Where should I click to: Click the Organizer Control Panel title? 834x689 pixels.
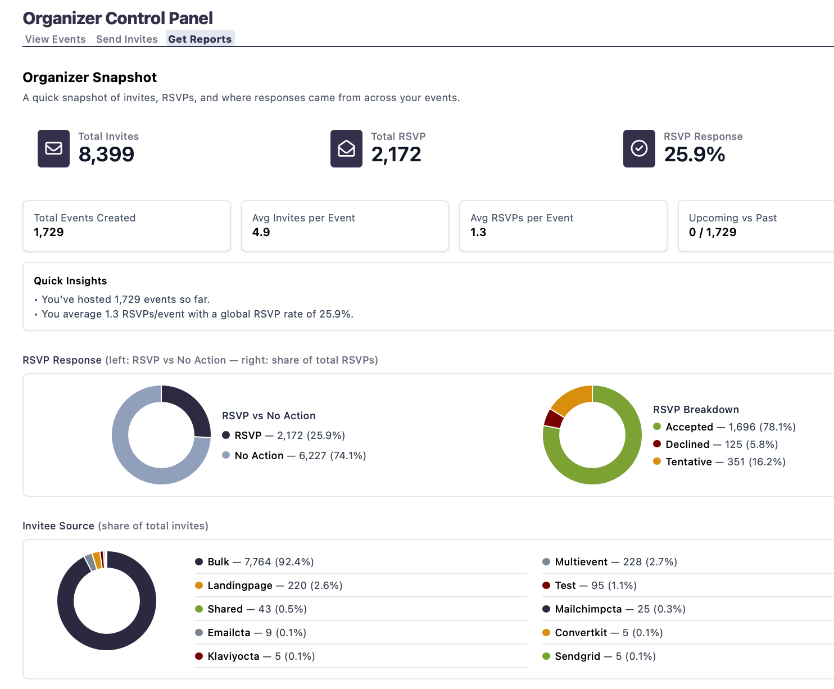coord(118,18)
